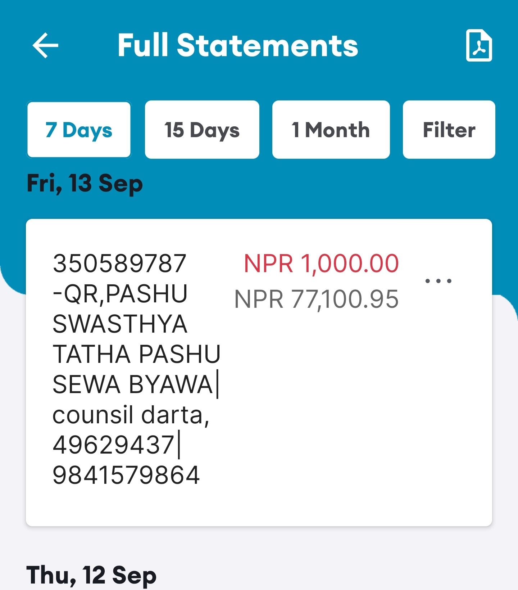Open the Filter options
The height and width of the screenshot is (590, 518).
449,130
